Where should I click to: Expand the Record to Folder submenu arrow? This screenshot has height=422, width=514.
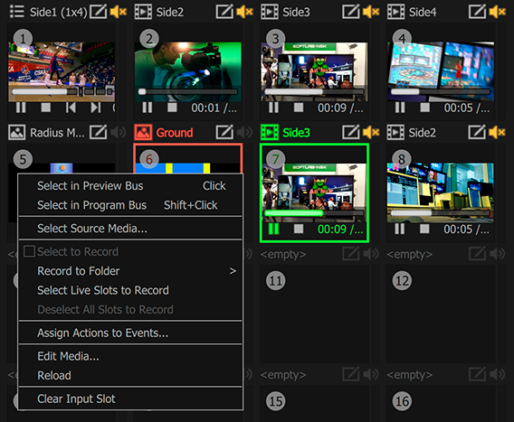[x=233, y=271]
